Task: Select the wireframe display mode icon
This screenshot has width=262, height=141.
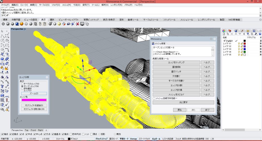Action: point(3,24)
